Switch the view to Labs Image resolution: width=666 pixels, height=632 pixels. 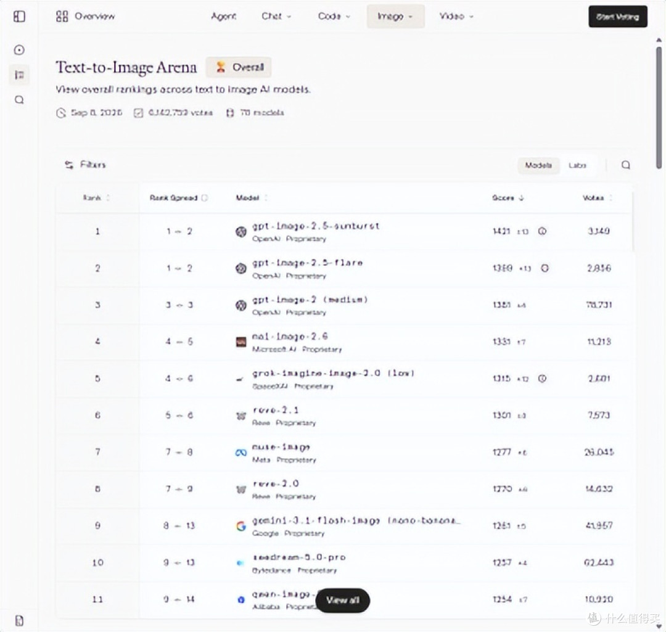tap(577, 165)
